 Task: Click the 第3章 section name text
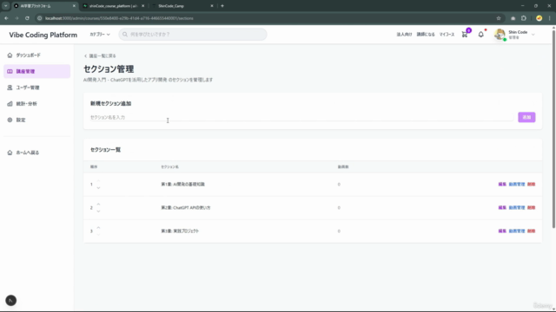[180, 231]
